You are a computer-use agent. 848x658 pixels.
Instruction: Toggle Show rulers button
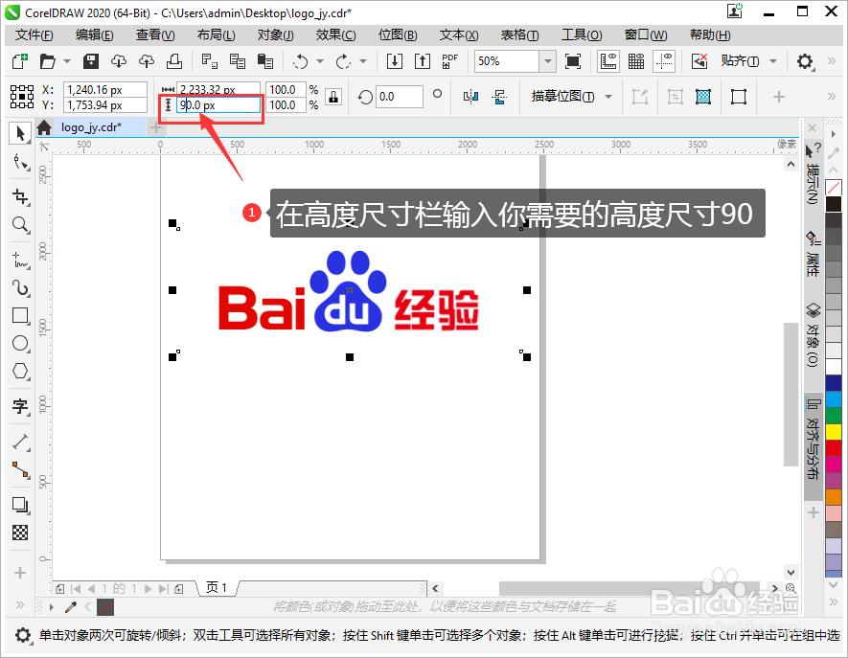click(x=608, y=61)
